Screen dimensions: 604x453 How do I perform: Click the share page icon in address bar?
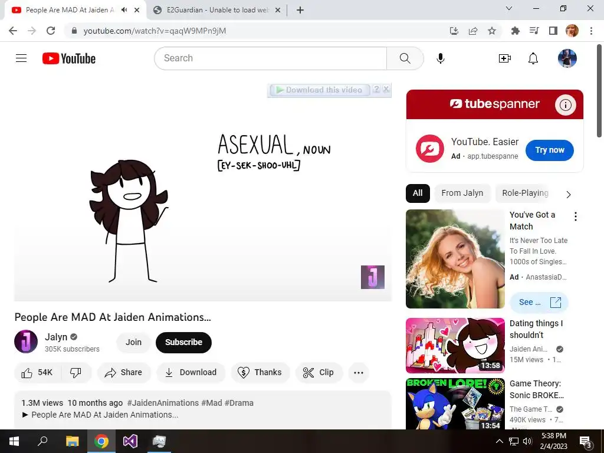[473, 31]
